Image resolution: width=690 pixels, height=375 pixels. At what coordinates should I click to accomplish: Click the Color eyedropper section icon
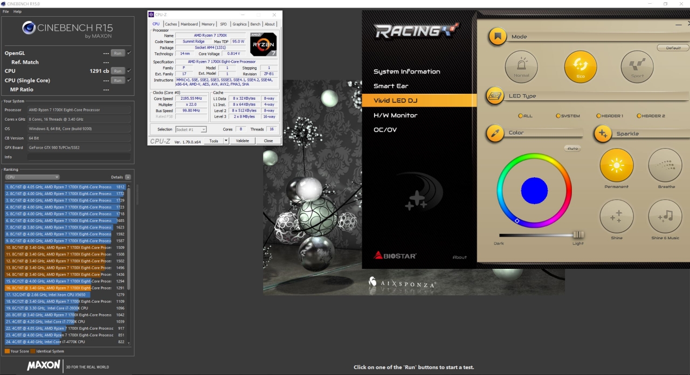pos(495,133)
